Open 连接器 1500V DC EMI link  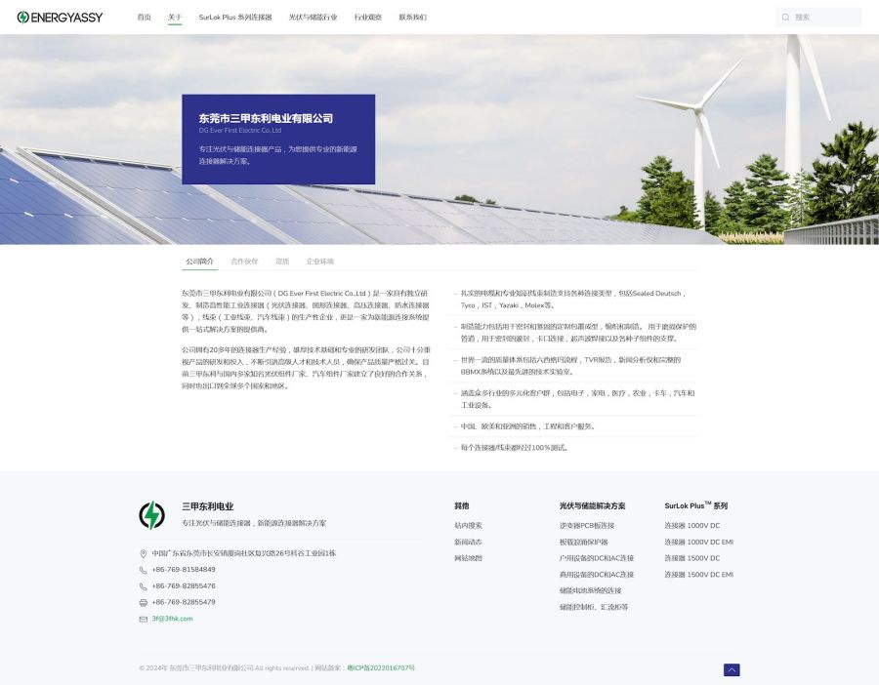pyautogui.click(x=698, y=575)
